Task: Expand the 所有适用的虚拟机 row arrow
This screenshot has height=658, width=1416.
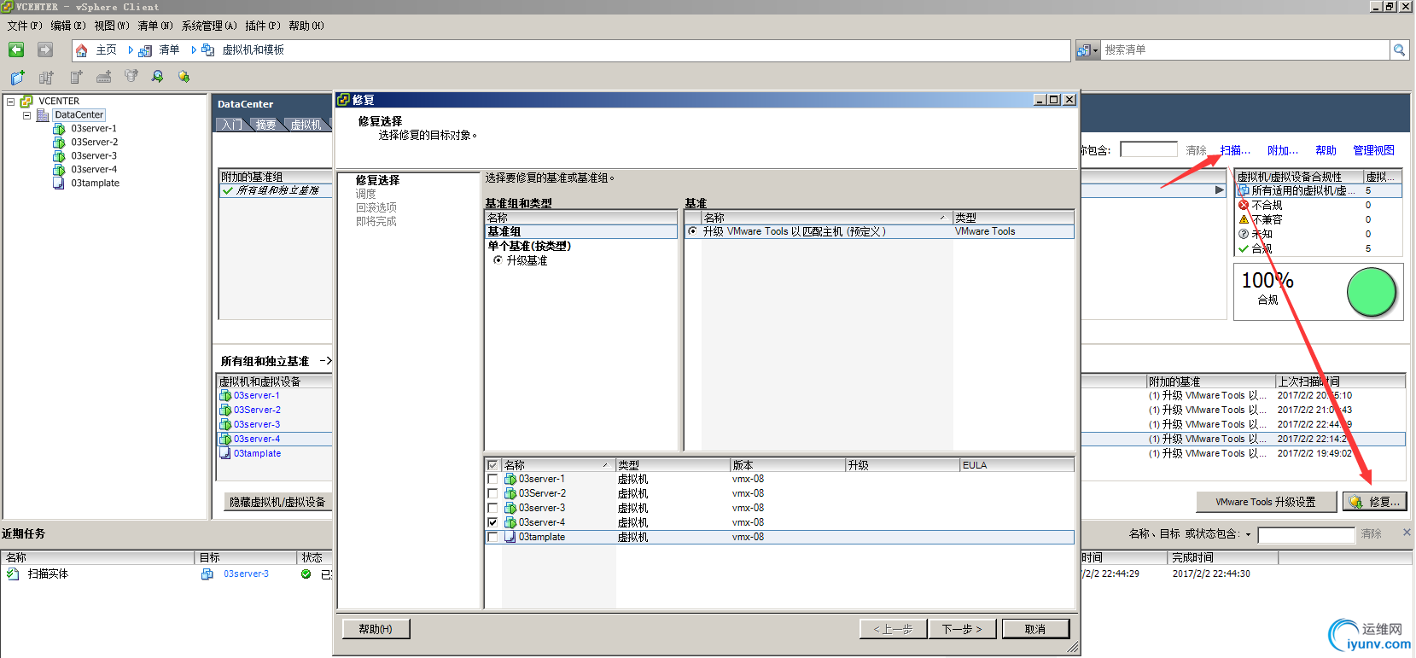Action: coord(1220,191)
